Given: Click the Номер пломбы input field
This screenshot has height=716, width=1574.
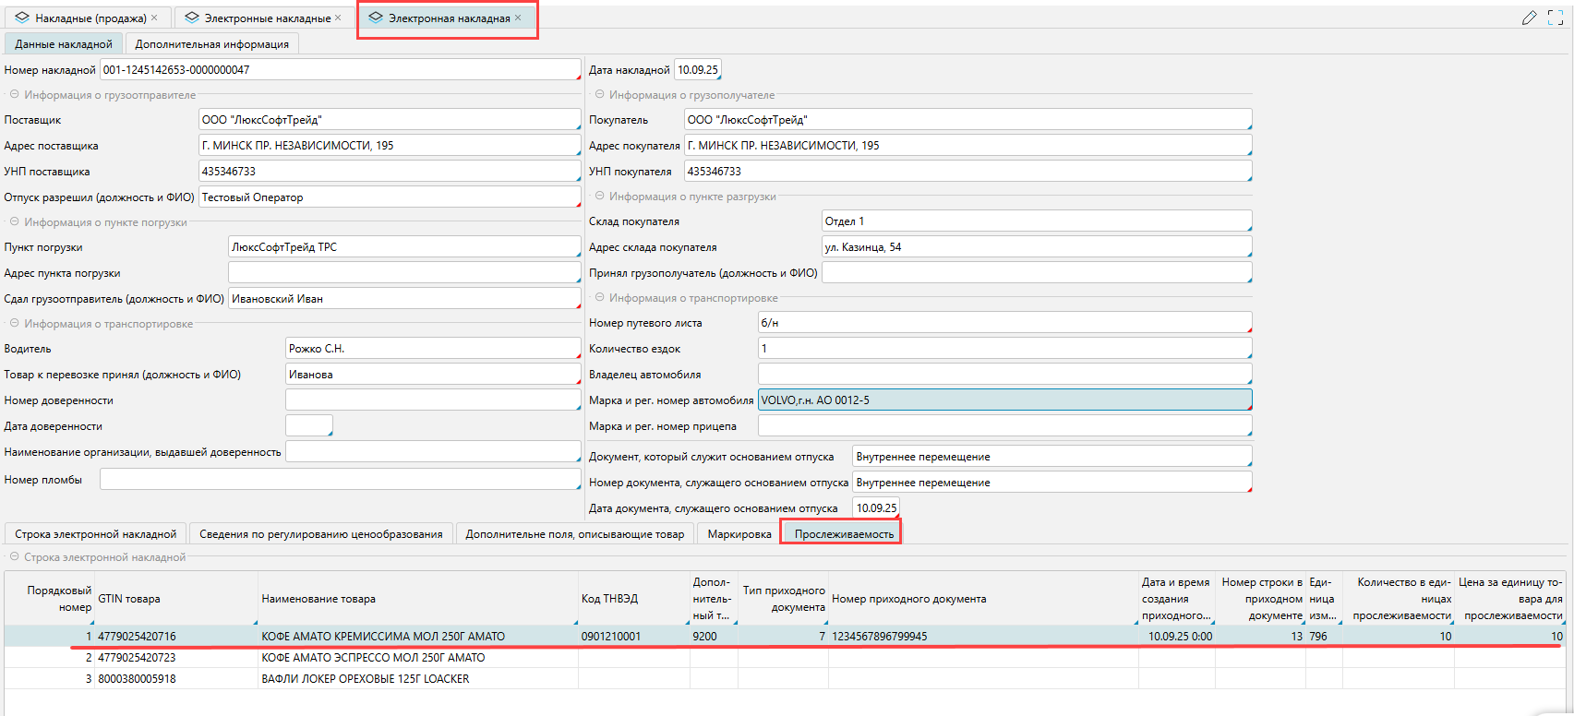Looking at the screenshot, I should (340, 480).
